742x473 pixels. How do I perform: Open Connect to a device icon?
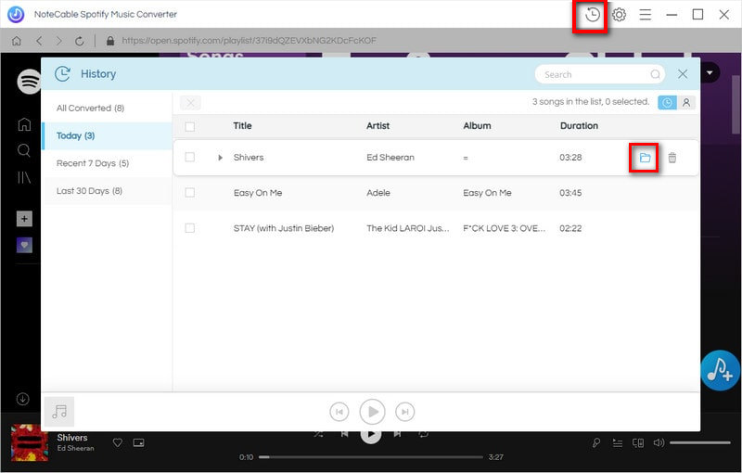pos(638,443)
